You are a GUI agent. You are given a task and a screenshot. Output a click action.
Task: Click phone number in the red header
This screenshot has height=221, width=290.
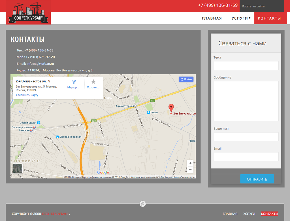(x=218, y=5)
